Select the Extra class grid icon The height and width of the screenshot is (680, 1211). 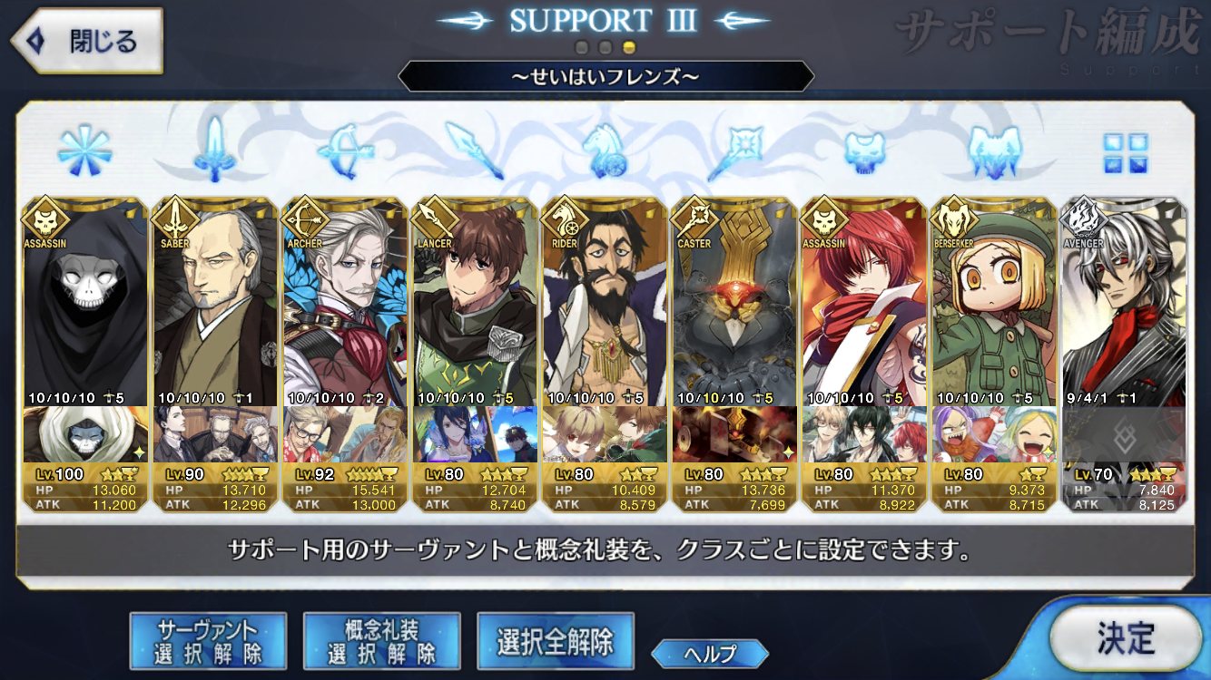(x=1126, y=152)
